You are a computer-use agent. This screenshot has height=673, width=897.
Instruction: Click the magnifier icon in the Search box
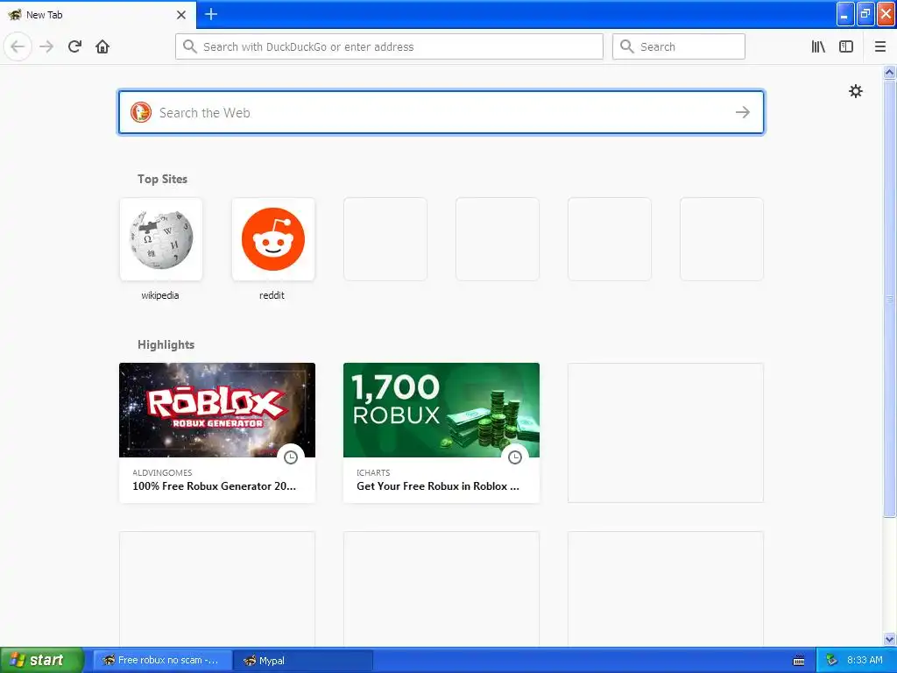click(627, 46)
